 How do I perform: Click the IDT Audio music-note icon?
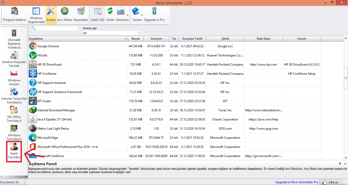point(33,101)
